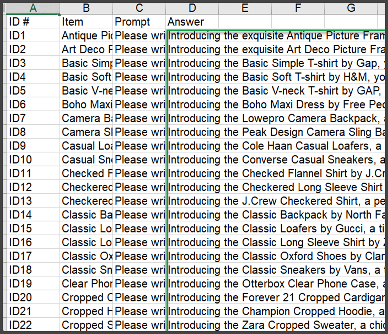This screenshot has width=388, height=334.
Task: Select the Otterbox Clear Phone Case answer
Action: tap(276, 284)
